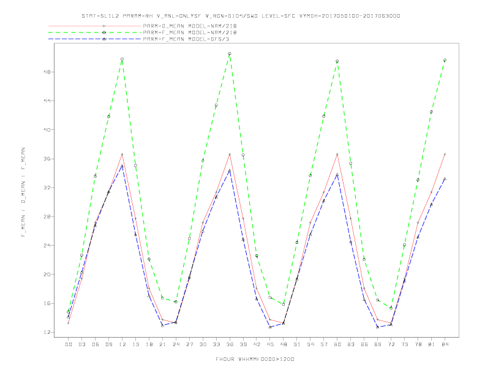Screen dimensions: 485x375
Task: Click x-axis forecast hour label 06
Action: click(96, 344)
